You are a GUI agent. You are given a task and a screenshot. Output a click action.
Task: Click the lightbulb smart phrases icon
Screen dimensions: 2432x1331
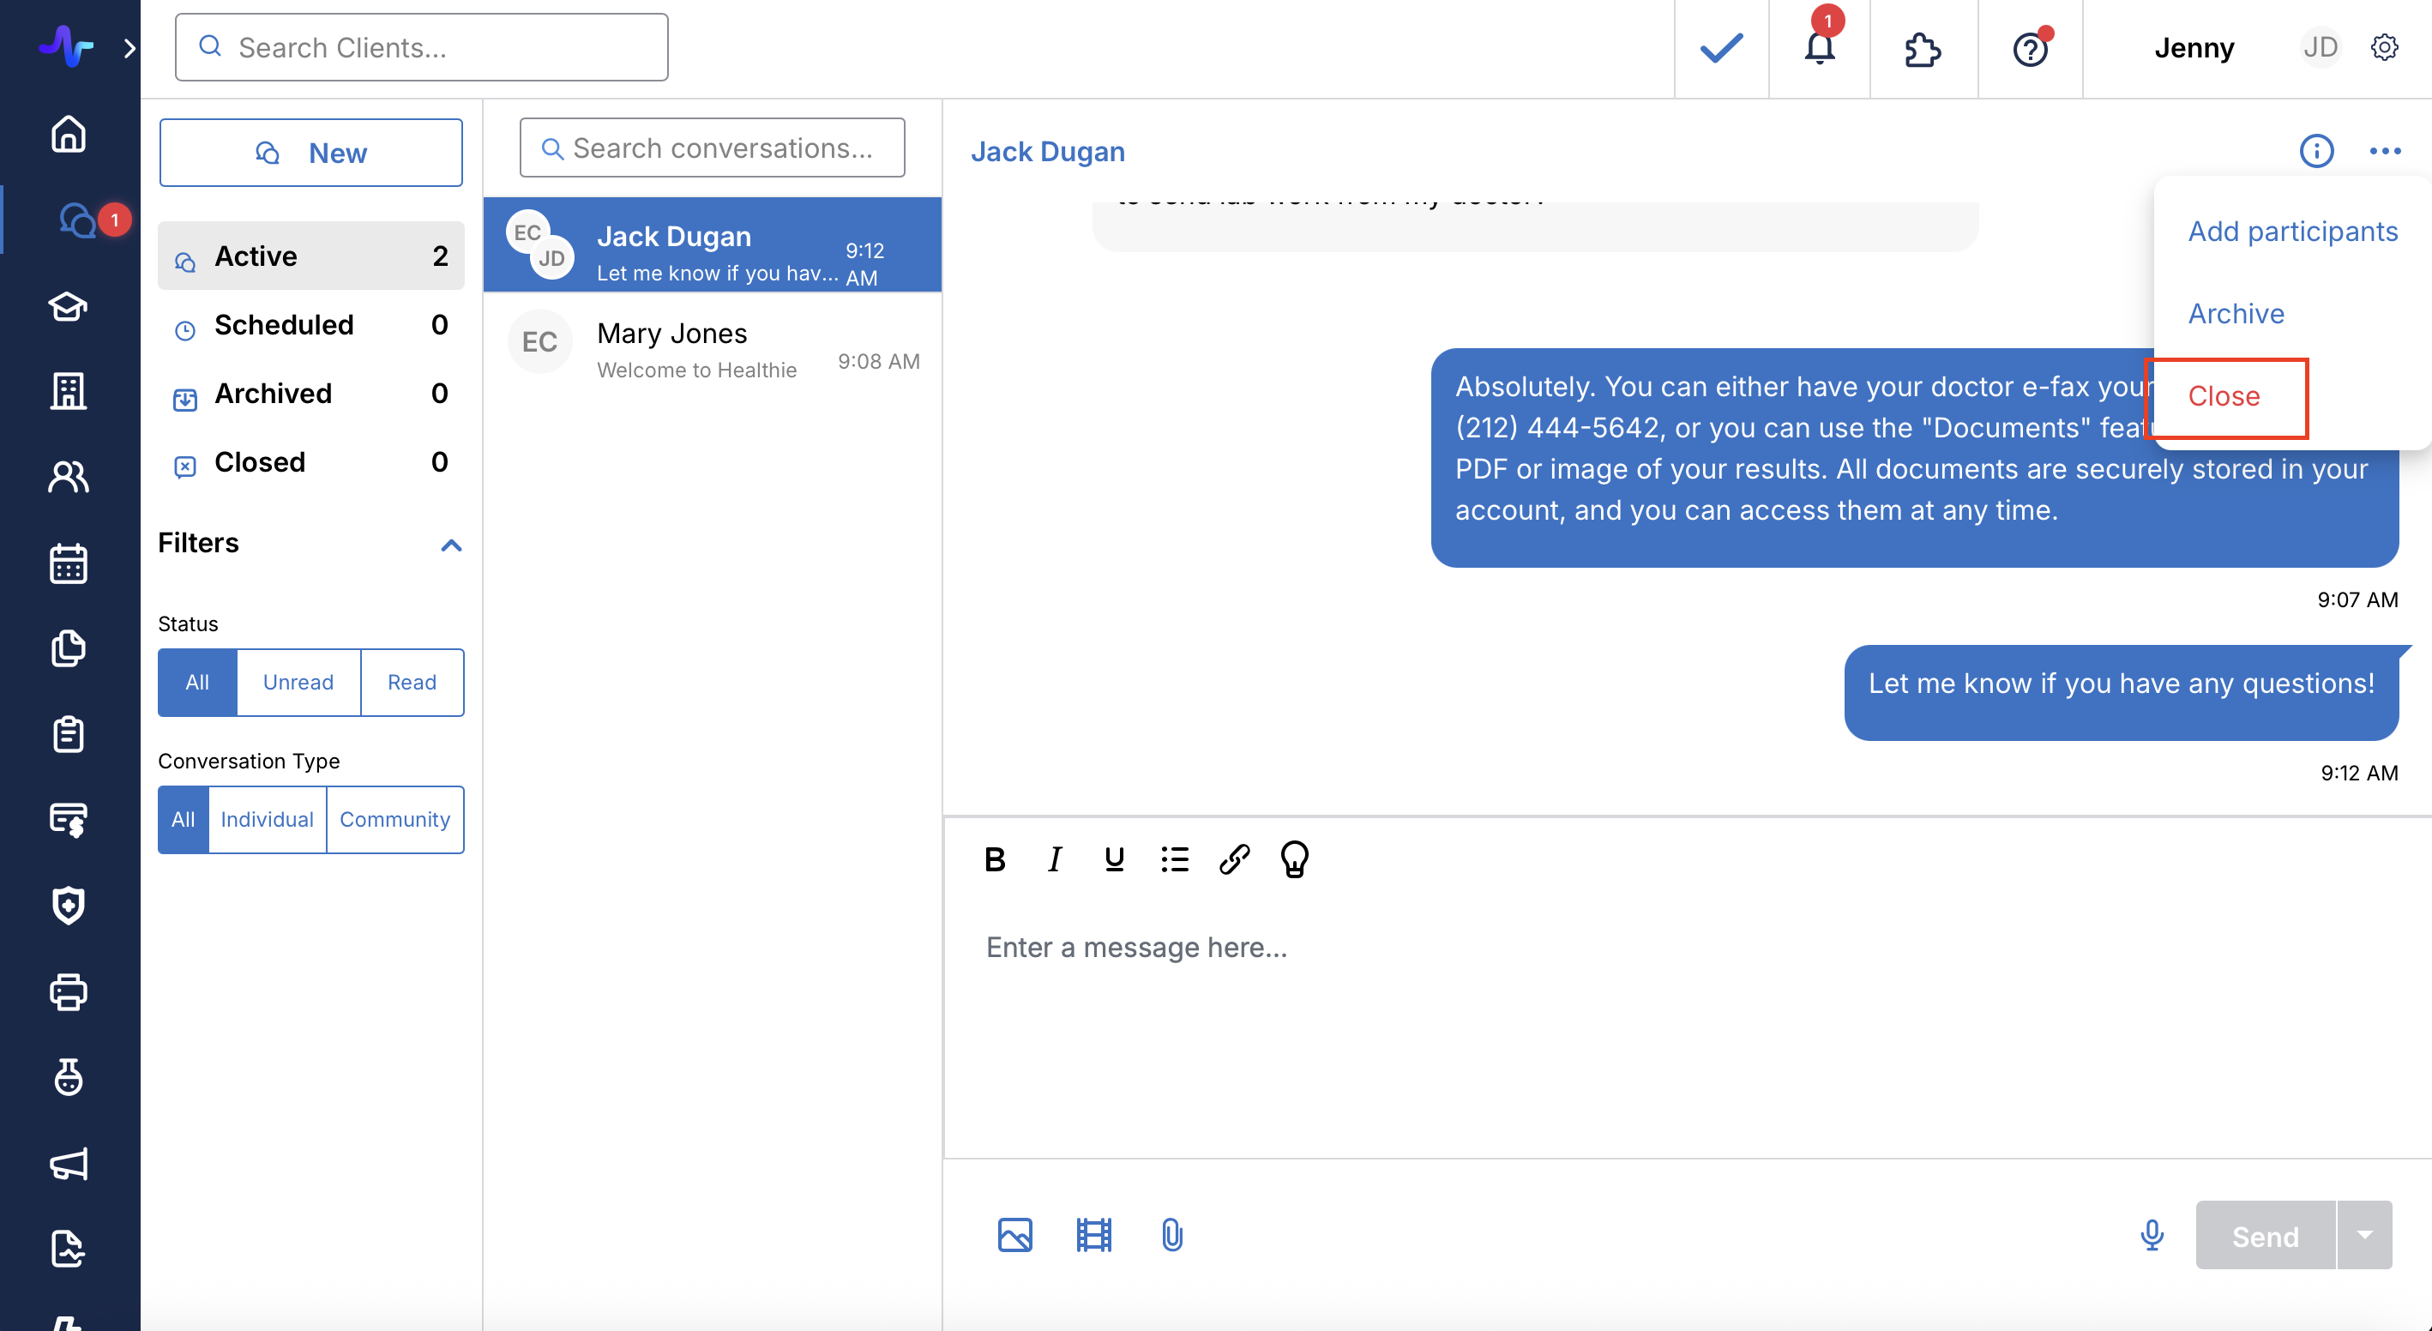pyautogui.click(x=1293, y=859)
